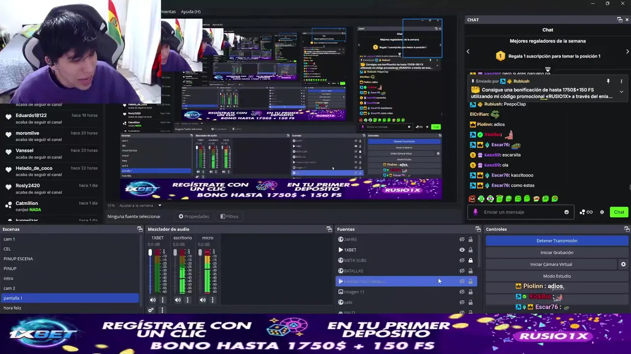Toggle lock on Imagen 11 source
The image size is (631, 354).
coord(470,292)
